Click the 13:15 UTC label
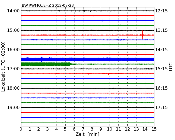The image size is (175, 140). (162, 30)
